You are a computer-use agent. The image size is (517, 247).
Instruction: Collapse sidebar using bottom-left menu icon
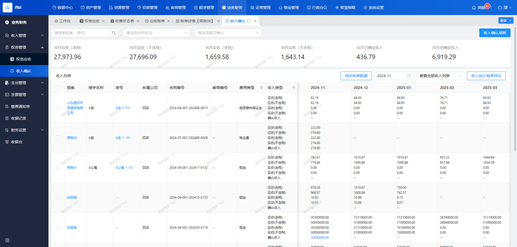coord(7,240)
